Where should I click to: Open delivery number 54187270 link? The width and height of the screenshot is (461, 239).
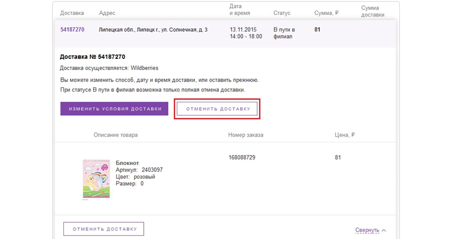pos(72,29)
